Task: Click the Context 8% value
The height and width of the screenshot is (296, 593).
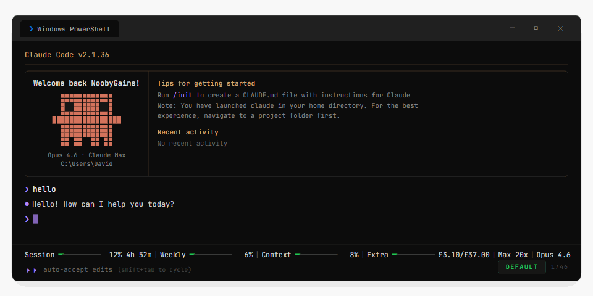Action: (354, 255)
